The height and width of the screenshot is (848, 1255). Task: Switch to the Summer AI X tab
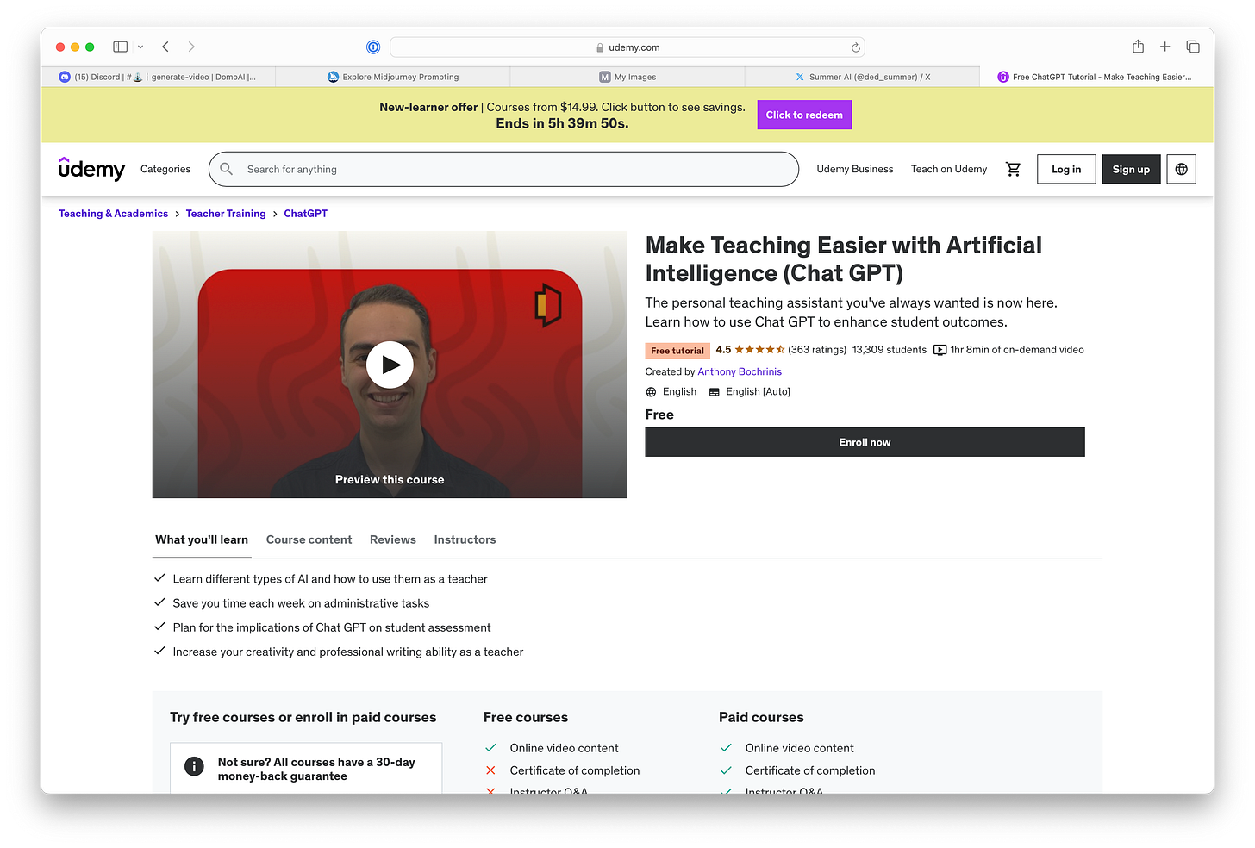pyautogui.click(x=862, y=77)
